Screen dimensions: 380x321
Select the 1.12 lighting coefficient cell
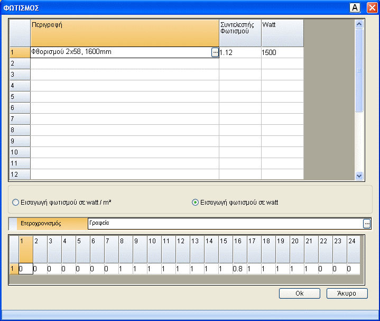point(240,52)
